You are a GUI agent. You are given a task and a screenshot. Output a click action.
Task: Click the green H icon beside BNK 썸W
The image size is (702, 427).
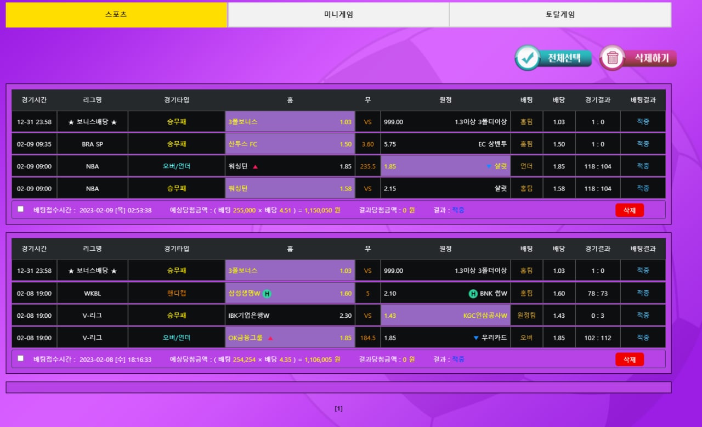click(x=473, y=294)
